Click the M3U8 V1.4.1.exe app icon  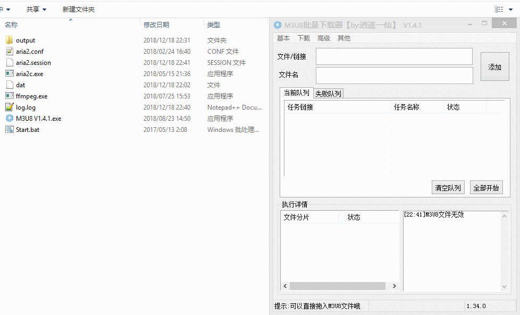tap(10, 118)
